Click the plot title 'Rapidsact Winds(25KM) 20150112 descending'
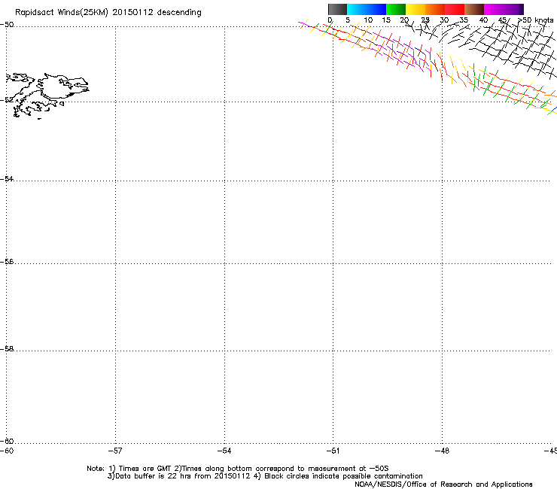 click(108, 13)
